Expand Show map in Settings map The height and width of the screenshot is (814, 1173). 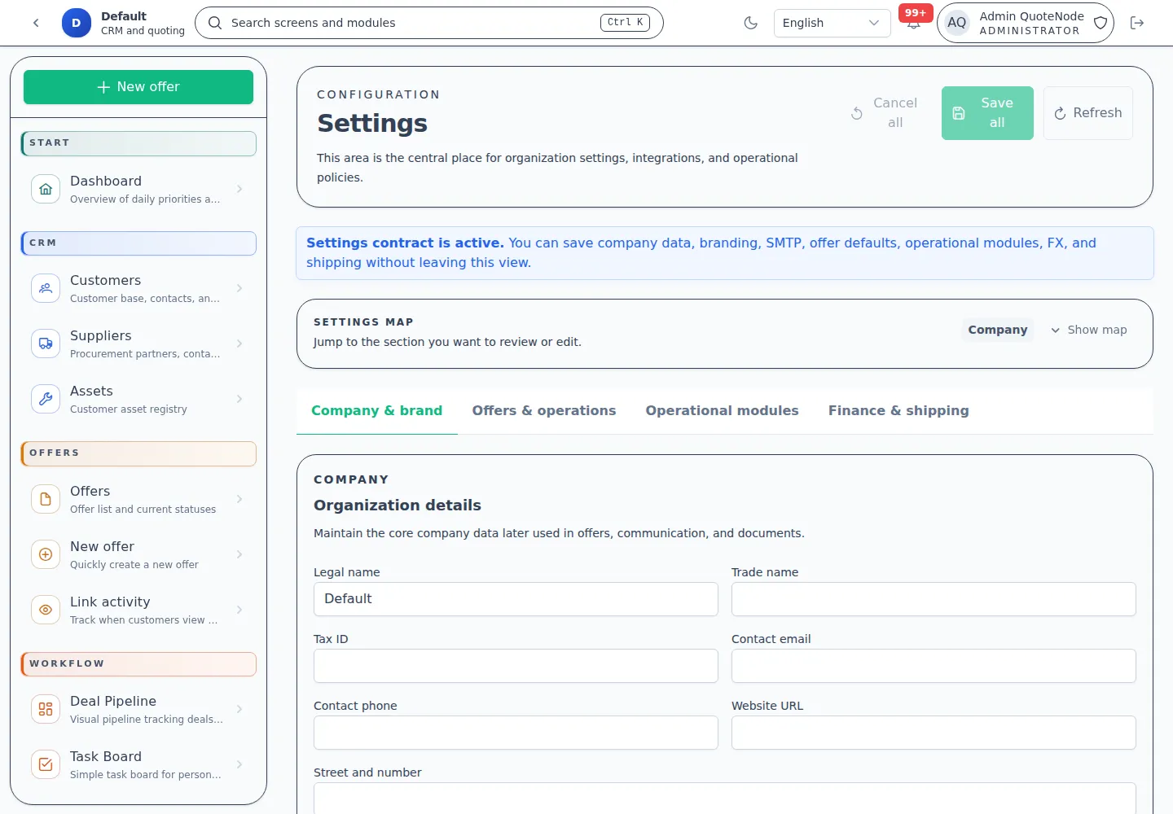[x=1089, y=330]
